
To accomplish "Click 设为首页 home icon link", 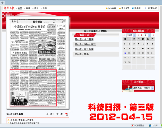I will tap(124, 8).
